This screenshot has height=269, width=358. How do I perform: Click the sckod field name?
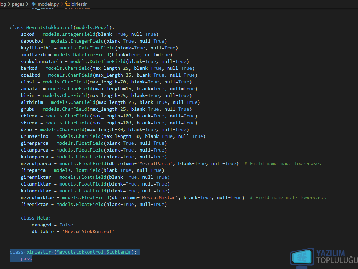tap(28, 34)
